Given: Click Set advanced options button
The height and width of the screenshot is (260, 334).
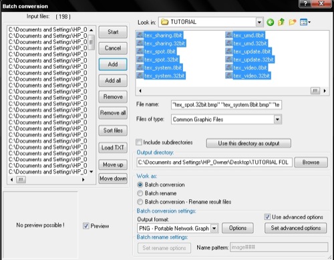Looking at the screenshot, I should 295,228.
